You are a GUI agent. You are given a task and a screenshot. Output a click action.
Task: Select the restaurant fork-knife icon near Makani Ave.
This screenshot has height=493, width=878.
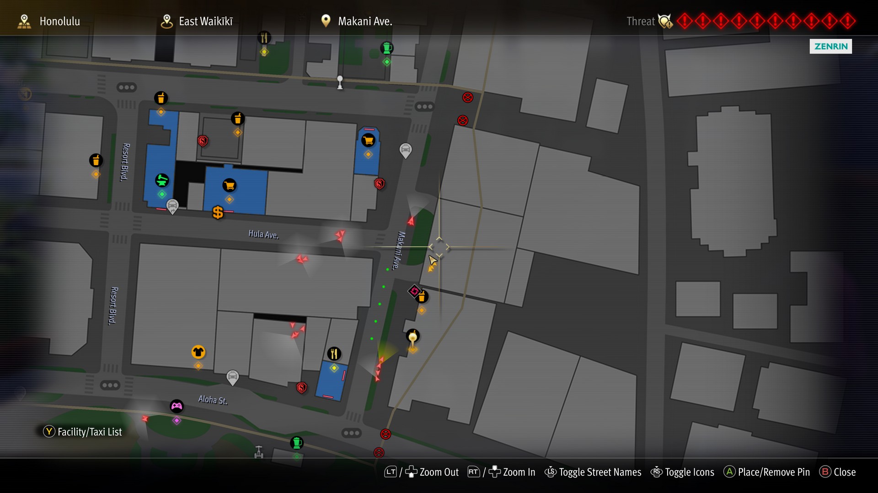(x=334, y=354)
